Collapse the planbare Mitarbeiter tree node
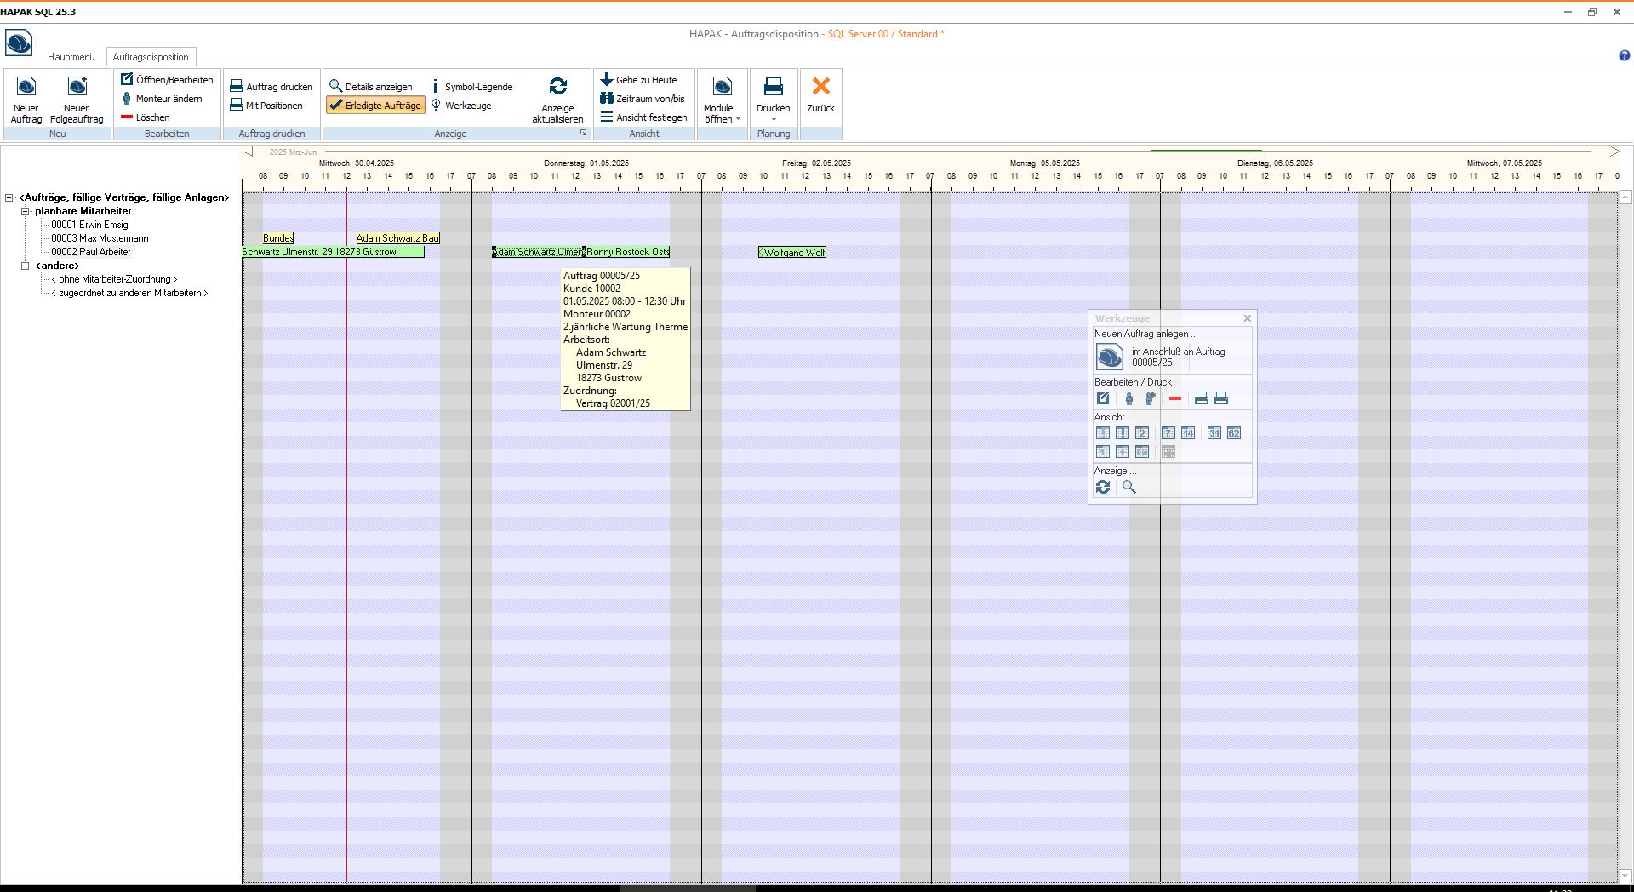1634x892 pixels. click(x=26, y=211)
